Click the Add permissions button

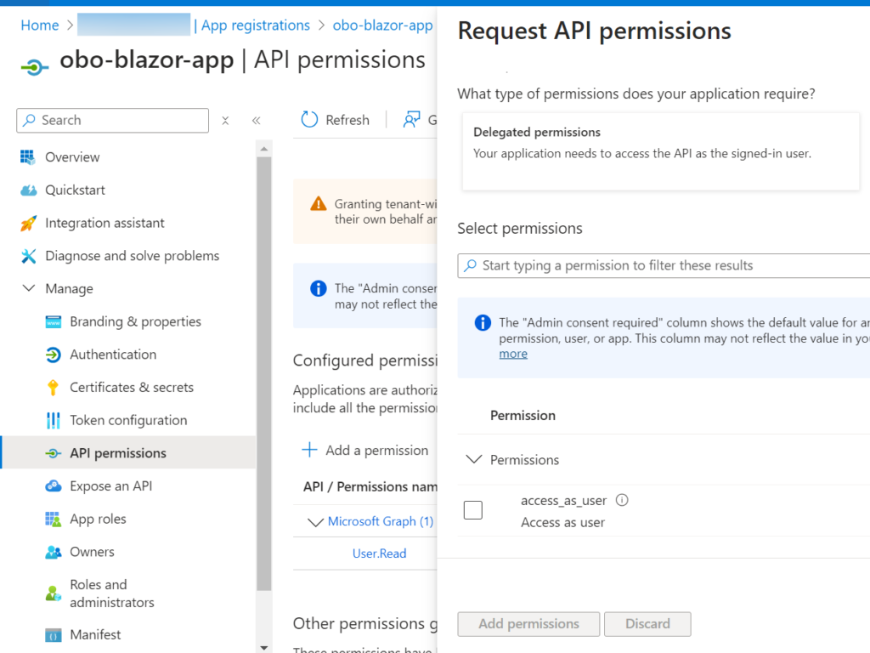coord(528,624)
